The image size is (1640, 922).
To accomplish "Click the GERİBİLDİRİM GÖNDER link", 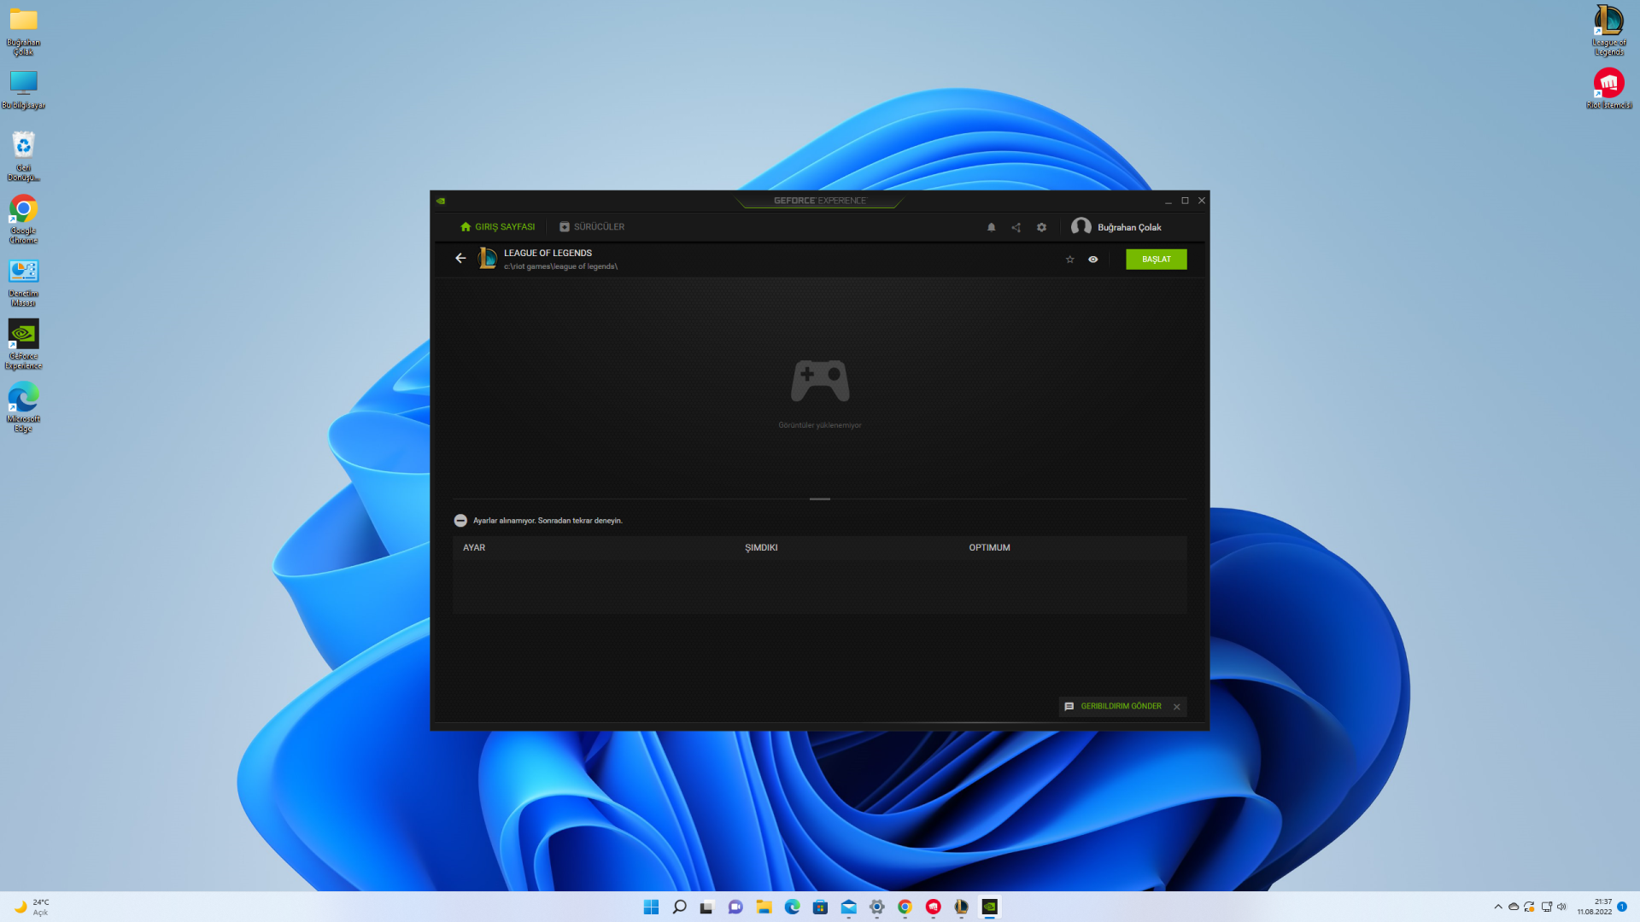I will tap(1120, 706).
